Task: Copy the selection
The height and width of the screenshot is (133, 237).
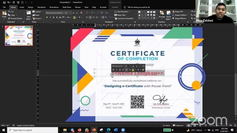Action: click(11, 15)
